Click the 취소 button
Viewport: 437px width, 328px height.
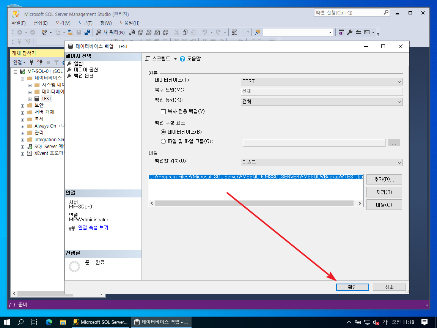(389, 287)
